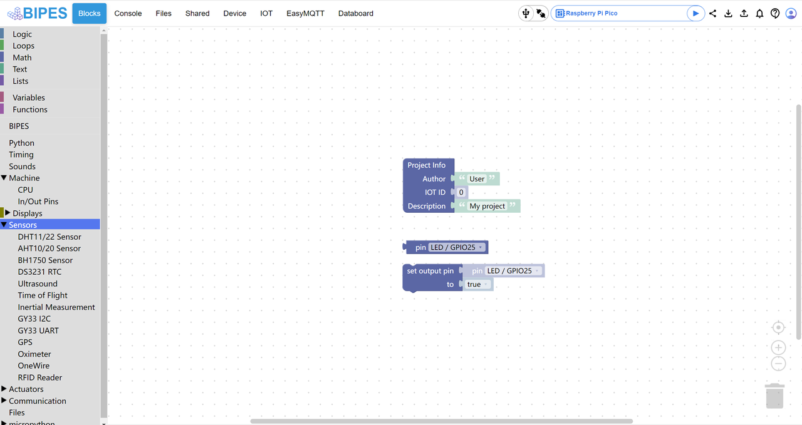Viewport: 802px width, 425px height.
Task: Open notifications bell icon
Action: point(759,13)
